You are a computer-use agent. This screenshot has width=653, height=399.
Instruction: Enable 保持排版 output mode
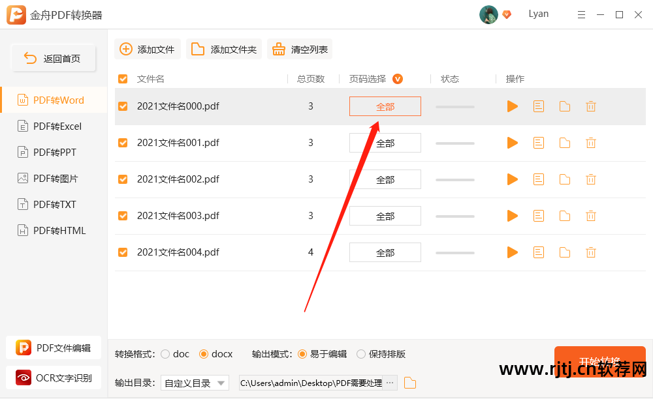tap(360, 354)
